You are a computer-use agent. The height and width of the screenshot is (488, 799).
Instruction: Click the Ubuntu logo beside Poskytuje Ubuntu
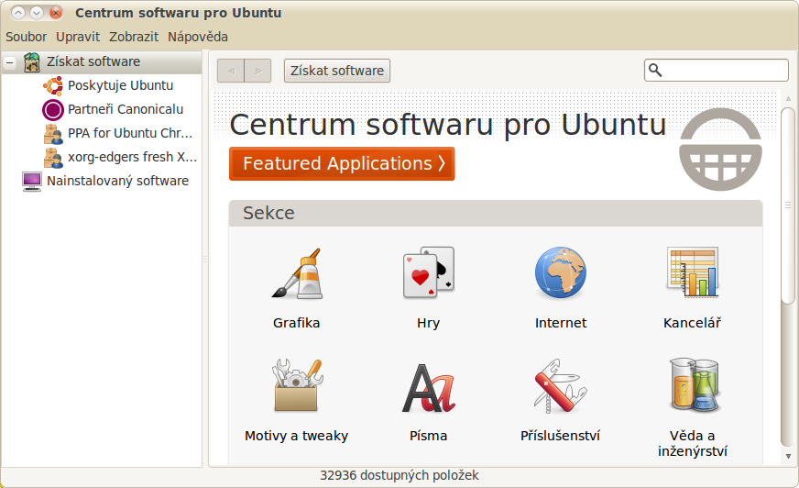pos(53,85)
